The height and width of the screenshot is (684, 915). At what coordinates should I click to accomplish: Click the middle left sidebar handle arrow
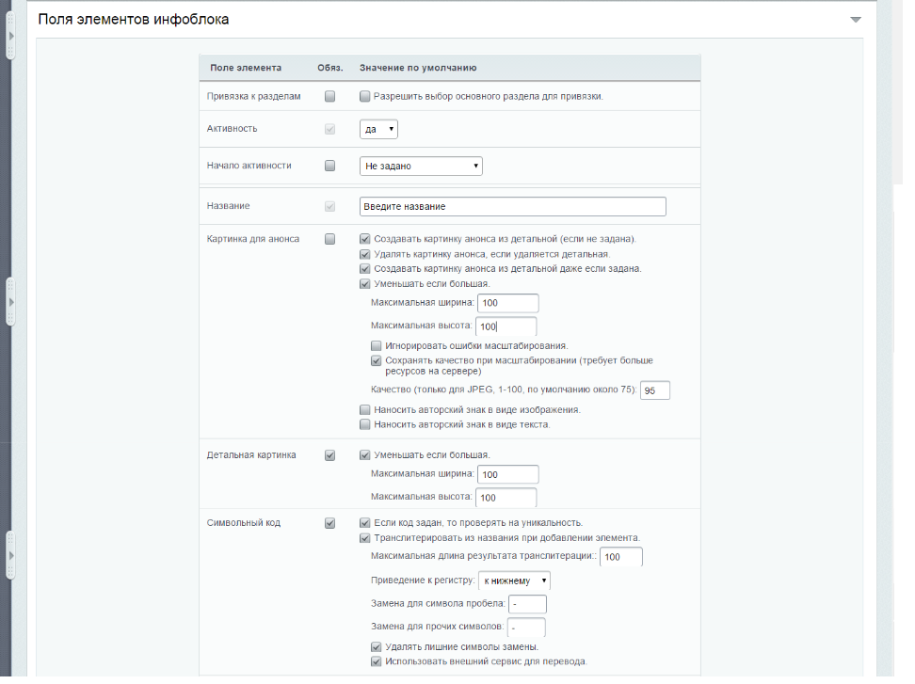coord(10,301)
